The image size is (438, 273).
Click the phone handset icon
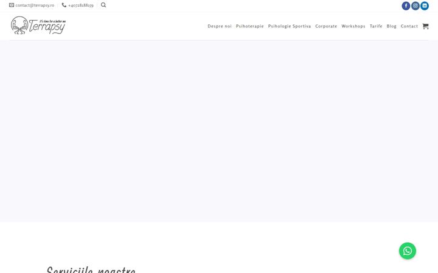click(64, 5)
